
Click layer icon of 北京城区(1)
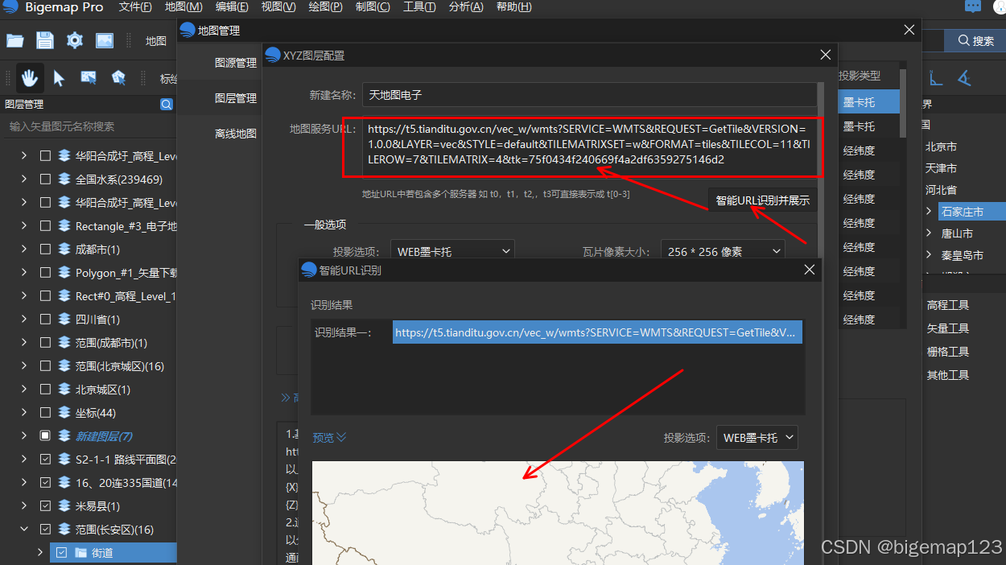(64, 390)
